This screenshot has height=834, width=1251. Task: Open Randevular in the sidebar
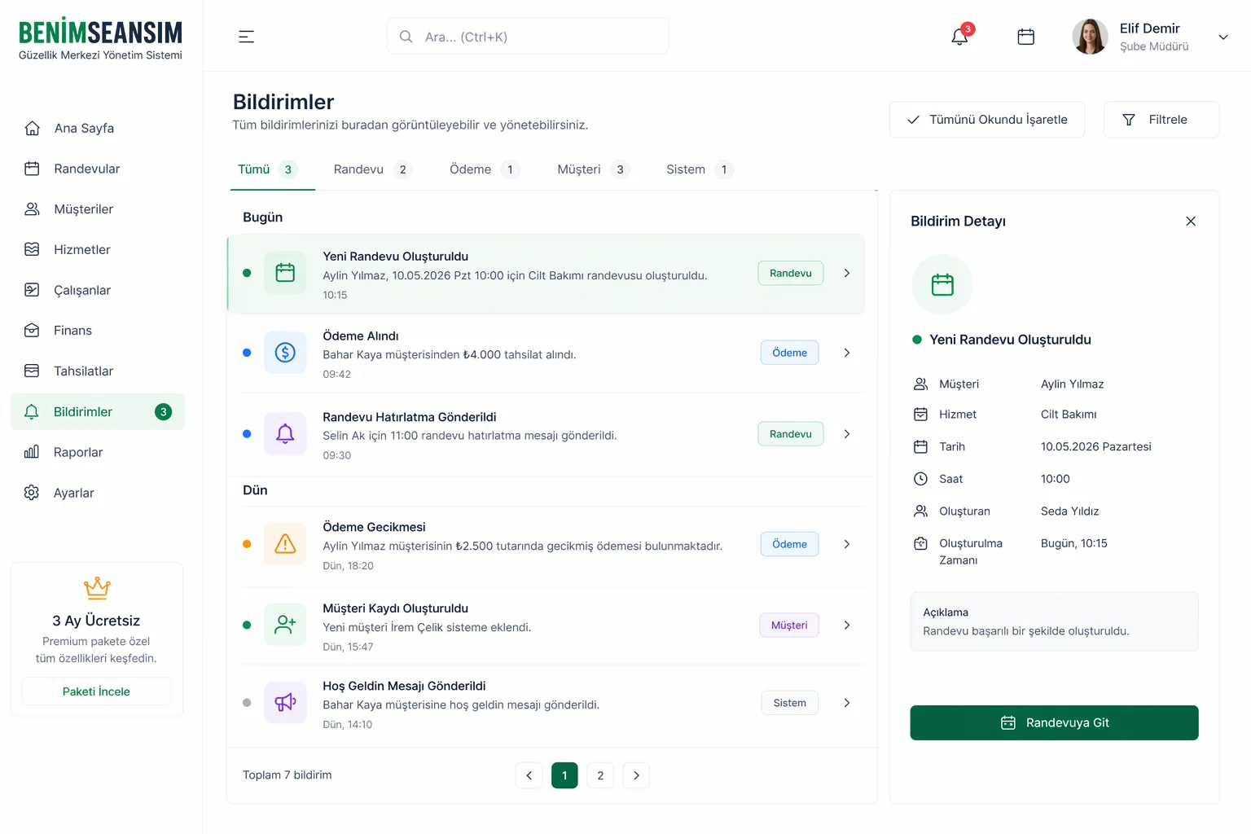98,169
